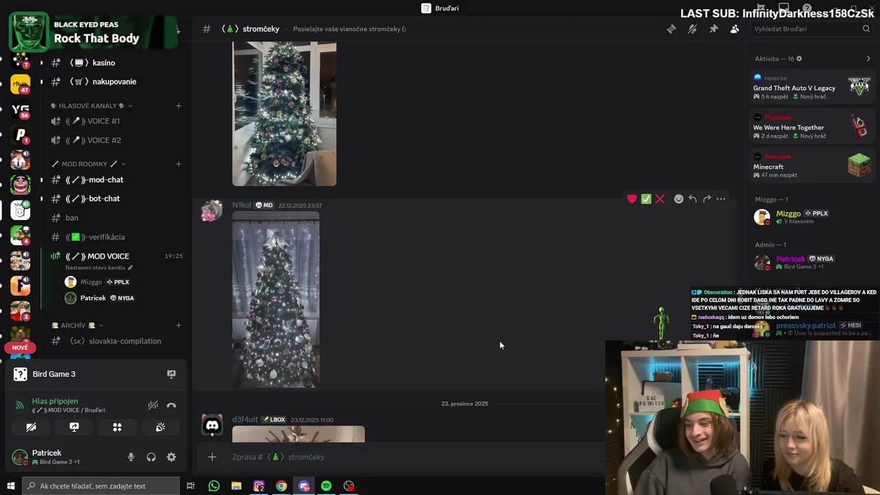Open the stromčeky channel title
Image resolution: width=880 pixels, height=495 pixels.
click(x=261, y=29)
